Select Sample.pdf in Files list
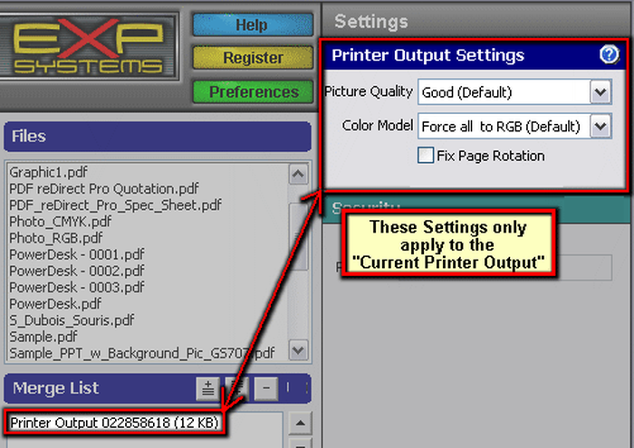 click(43, 337)
